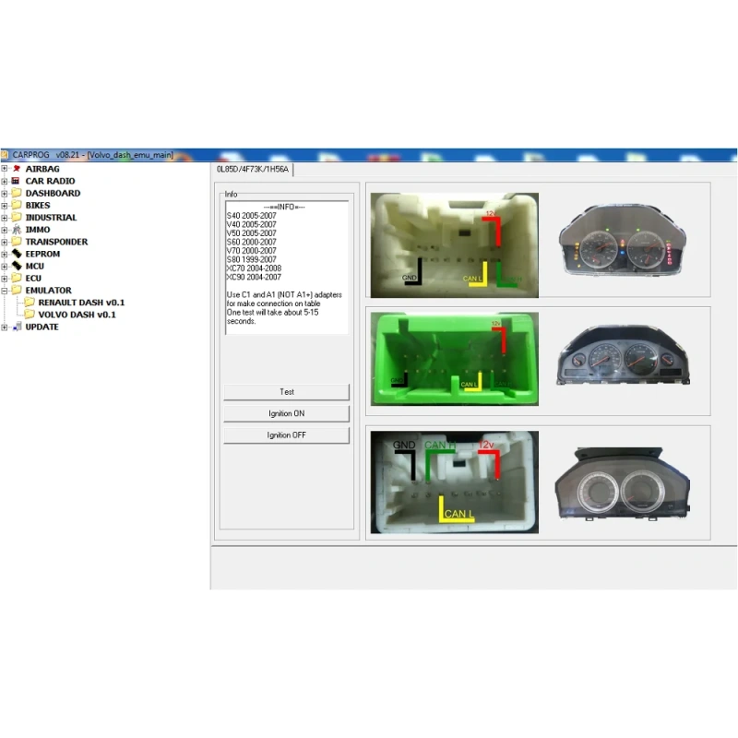Expand the UPDATE tree node
The image size is (738, 738).
point(5,327)
